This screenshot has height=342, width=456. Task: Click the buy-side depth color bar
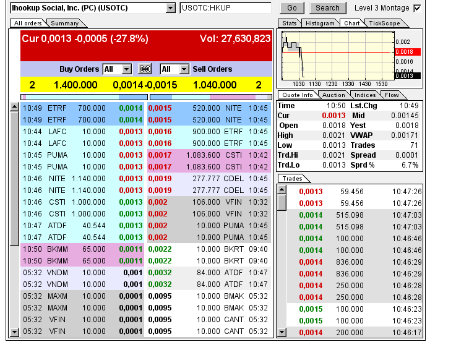[x=84, y=97]
